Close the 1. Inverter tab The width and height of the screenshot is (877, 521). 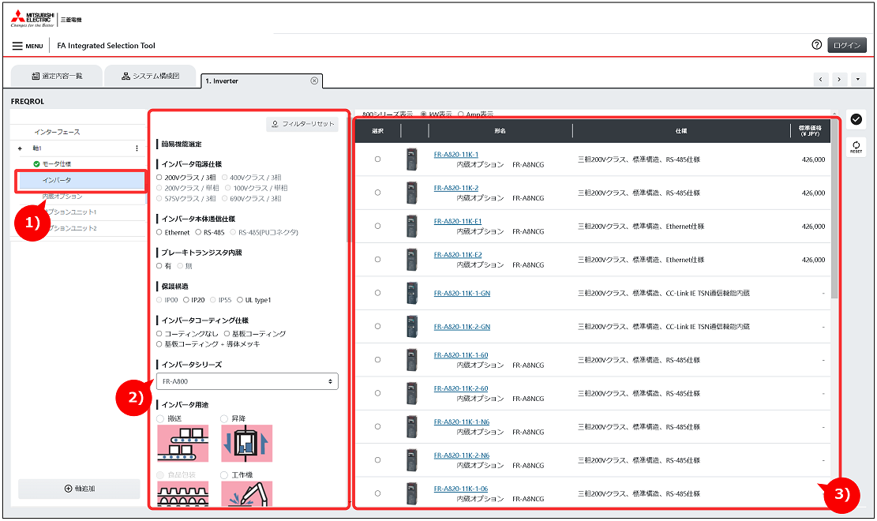pyautogui.click(x=314, y=81)
